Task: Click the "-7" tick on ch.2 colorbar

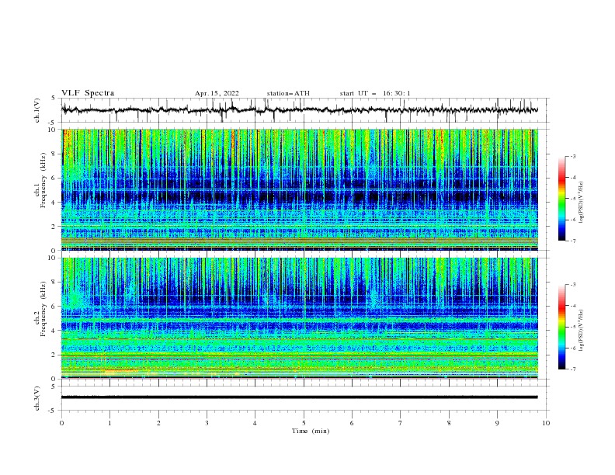Action: (x=573, y=369)
